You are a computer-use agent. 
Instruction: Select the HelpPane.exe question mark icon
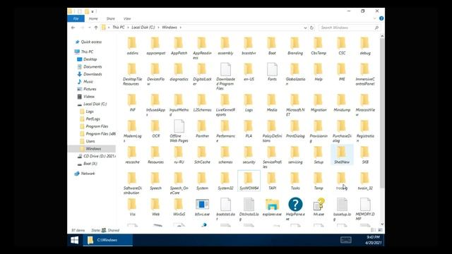pos(295,204)
